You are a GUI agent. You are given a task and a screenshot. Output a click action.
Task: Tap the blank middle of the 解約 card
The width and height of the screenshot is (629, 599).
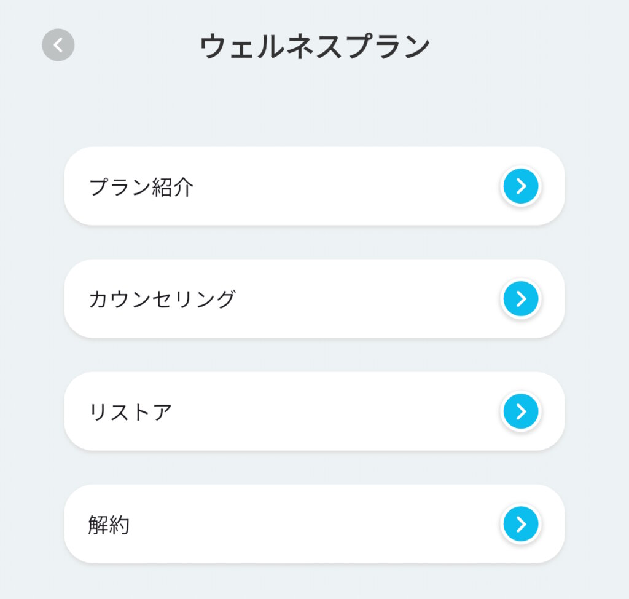pos(319,524)
